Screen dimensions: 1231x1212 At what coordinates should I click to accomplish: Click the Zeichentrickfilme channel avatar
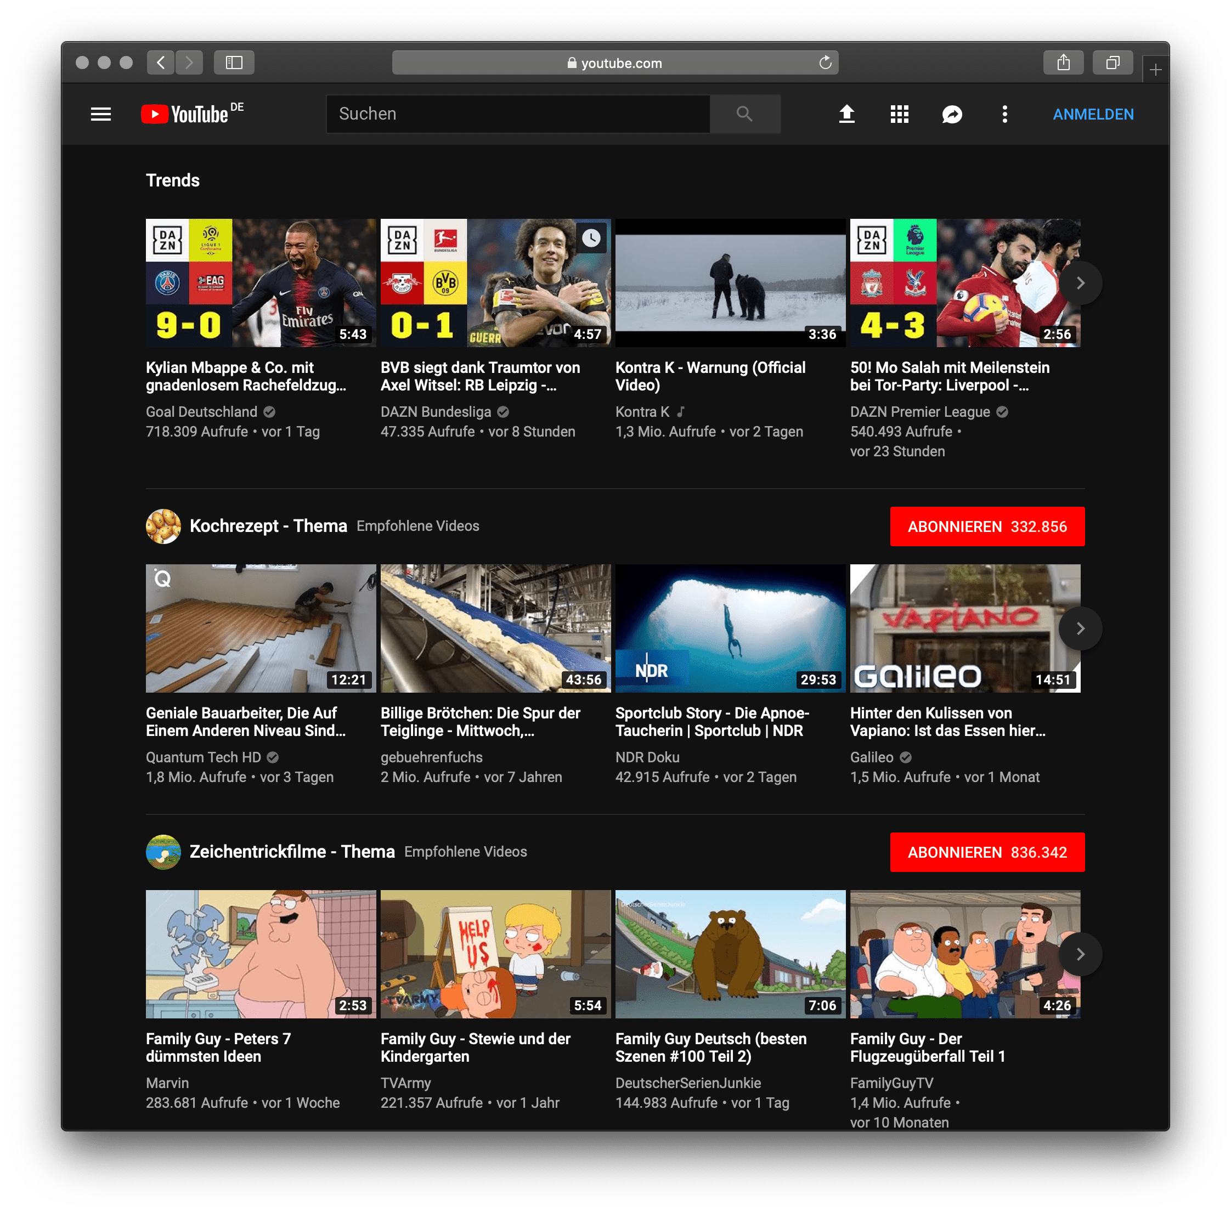(x=163, y=852)
